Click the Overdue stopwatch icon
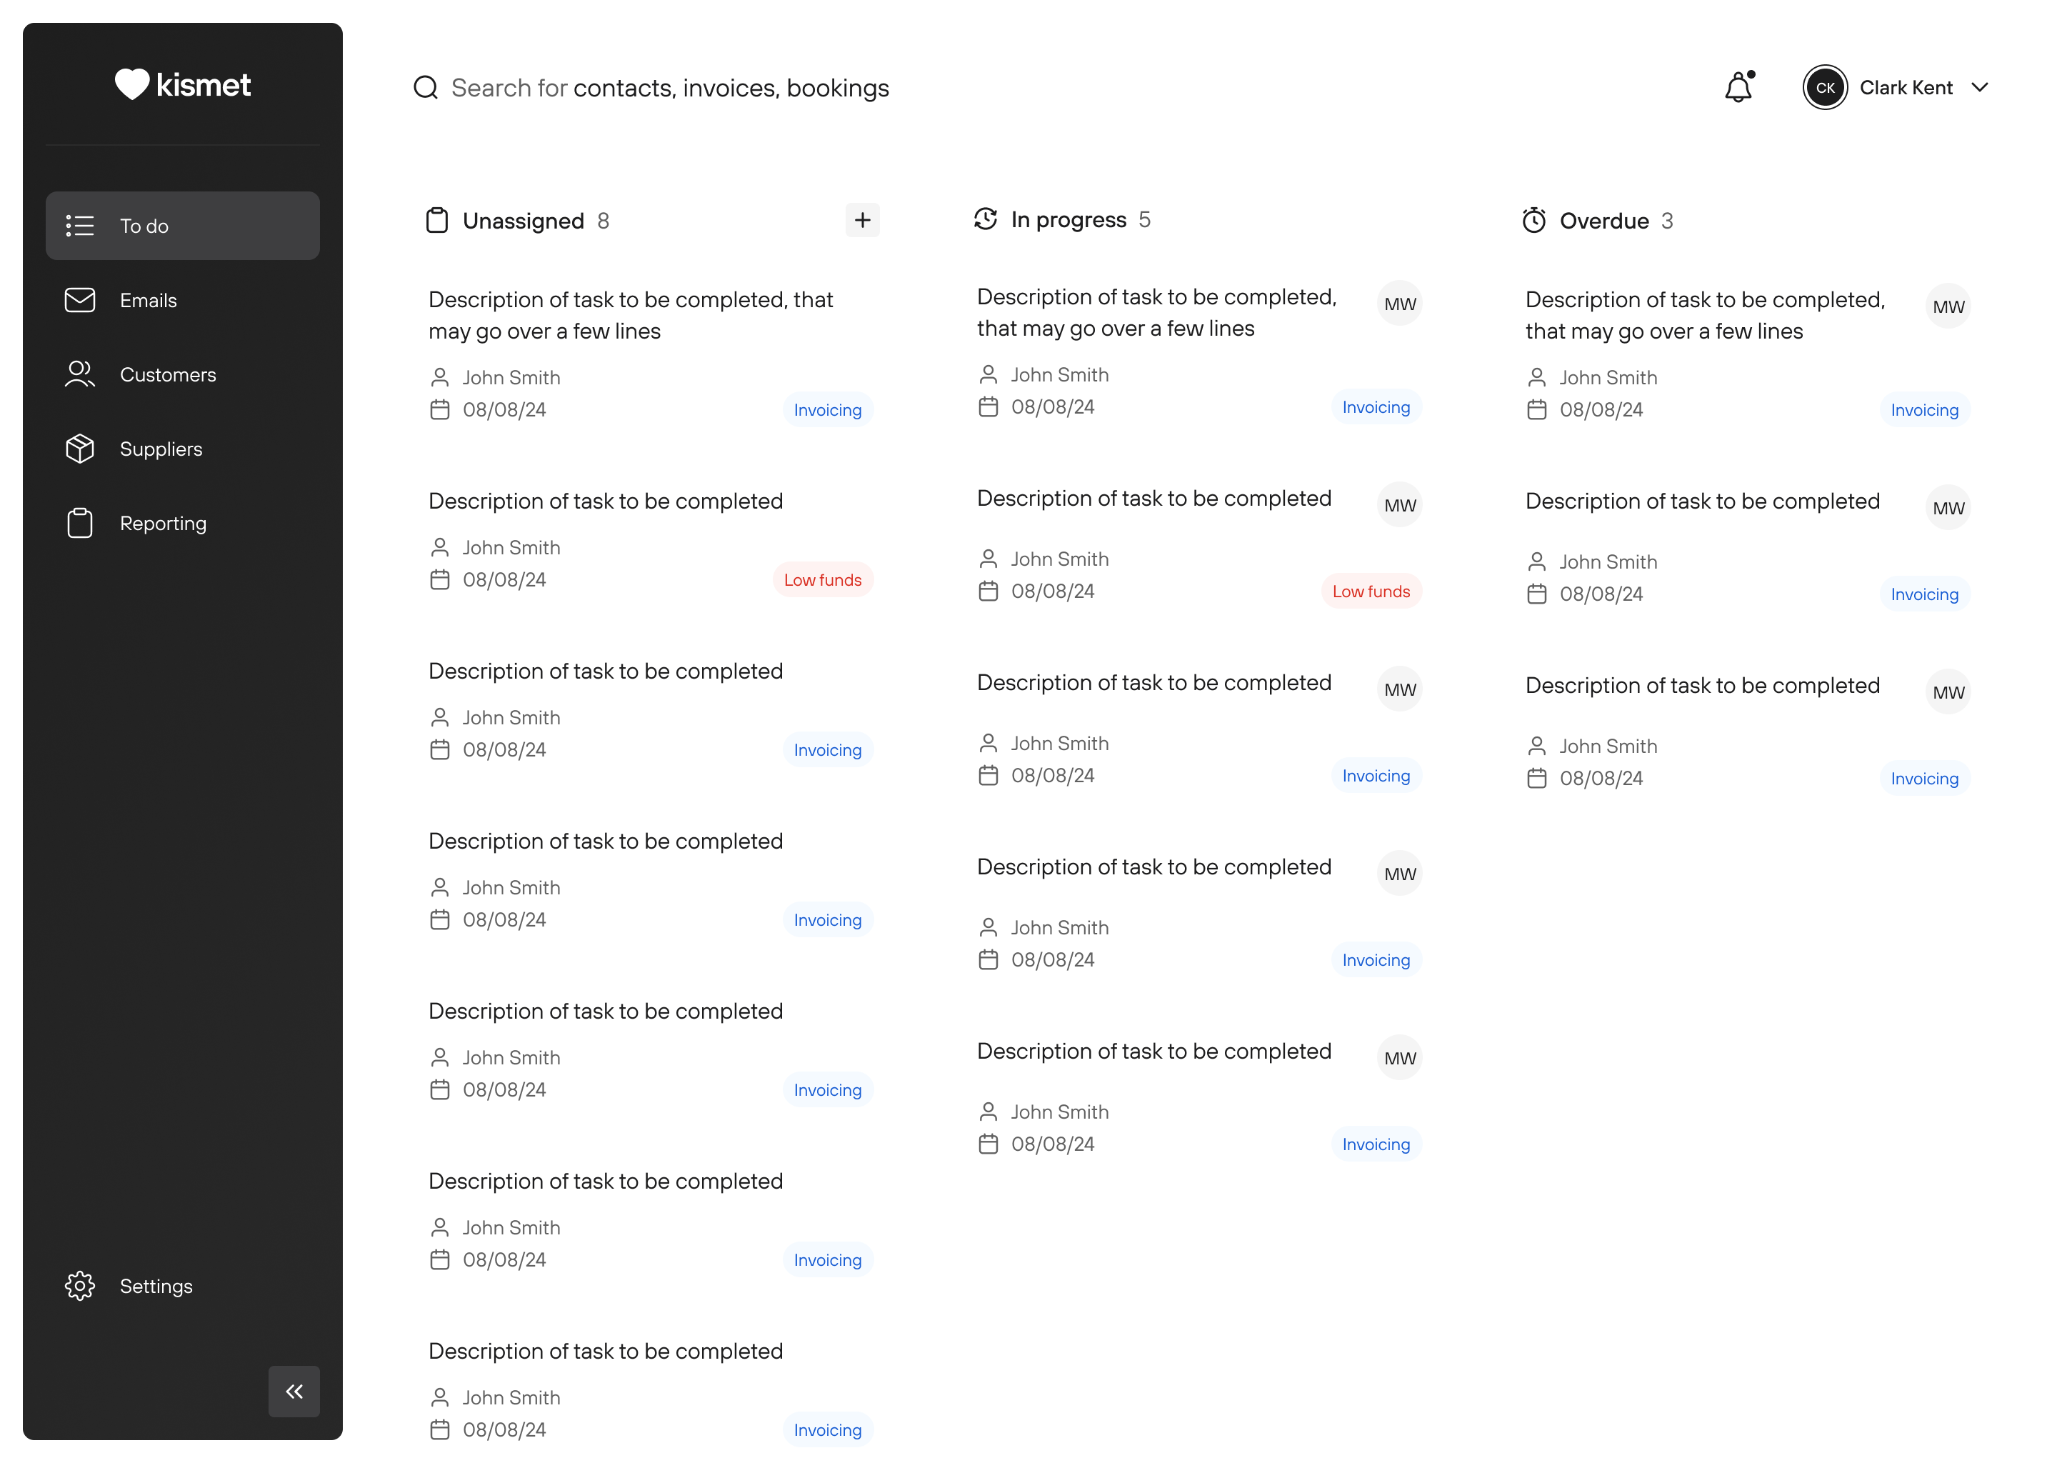The height and width of the screenshot is (1463, 2057). pos(1533,221)
